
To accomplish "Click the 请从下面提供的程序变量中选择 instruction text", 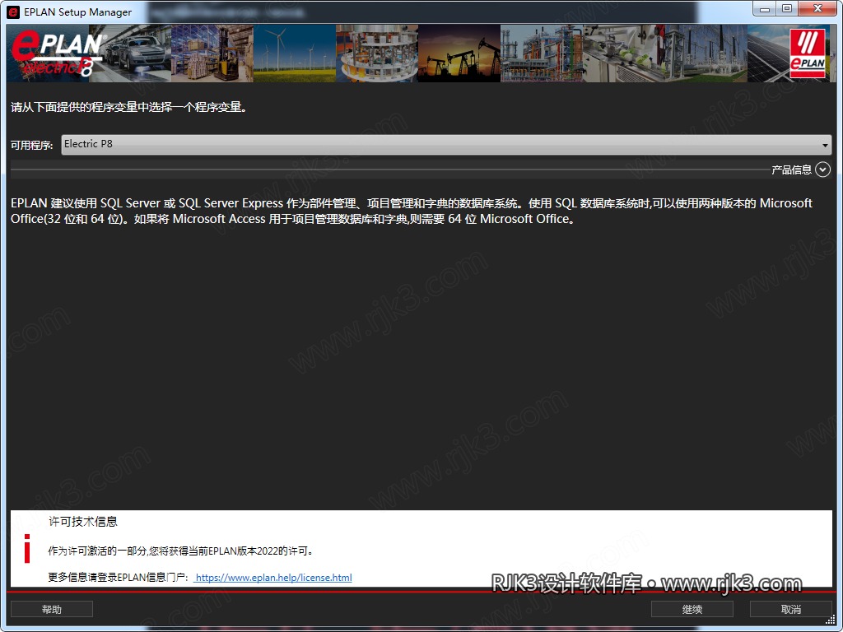I will click(x=129, y=107).
